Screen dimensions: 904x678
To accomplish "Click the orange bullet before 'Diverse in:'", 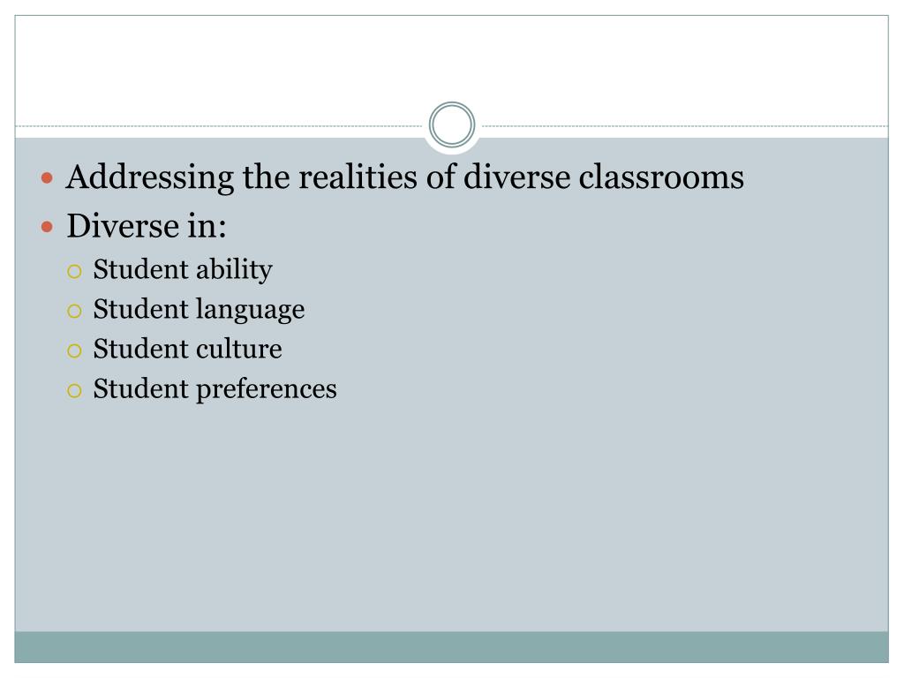I will (x=48, y=227).
